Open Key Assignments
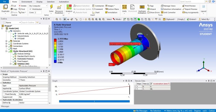This screenshot has width=216, height=112. [190, 12]
